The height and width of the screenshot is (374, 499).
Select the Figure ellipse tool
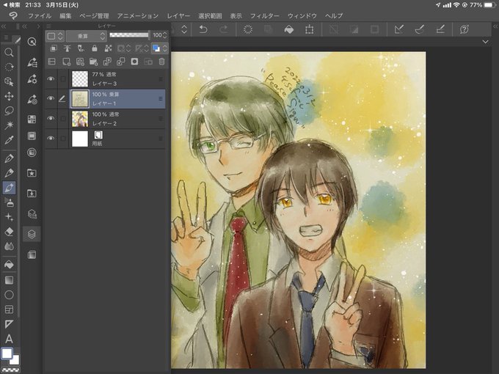pos(9,295)
